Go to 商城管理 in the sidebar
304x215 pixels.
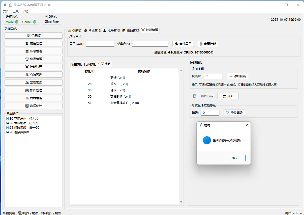click(34, 98)
